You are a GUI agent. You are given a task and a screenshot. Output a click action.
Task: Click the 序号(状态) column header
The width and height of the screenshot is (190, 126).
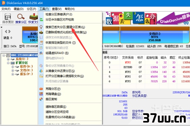coord(111,58)
